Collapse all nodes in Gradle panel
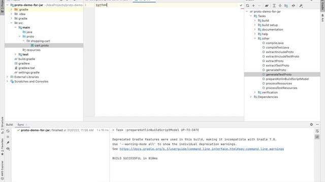This screenshot has width=325, height=182. pos(280,6)
